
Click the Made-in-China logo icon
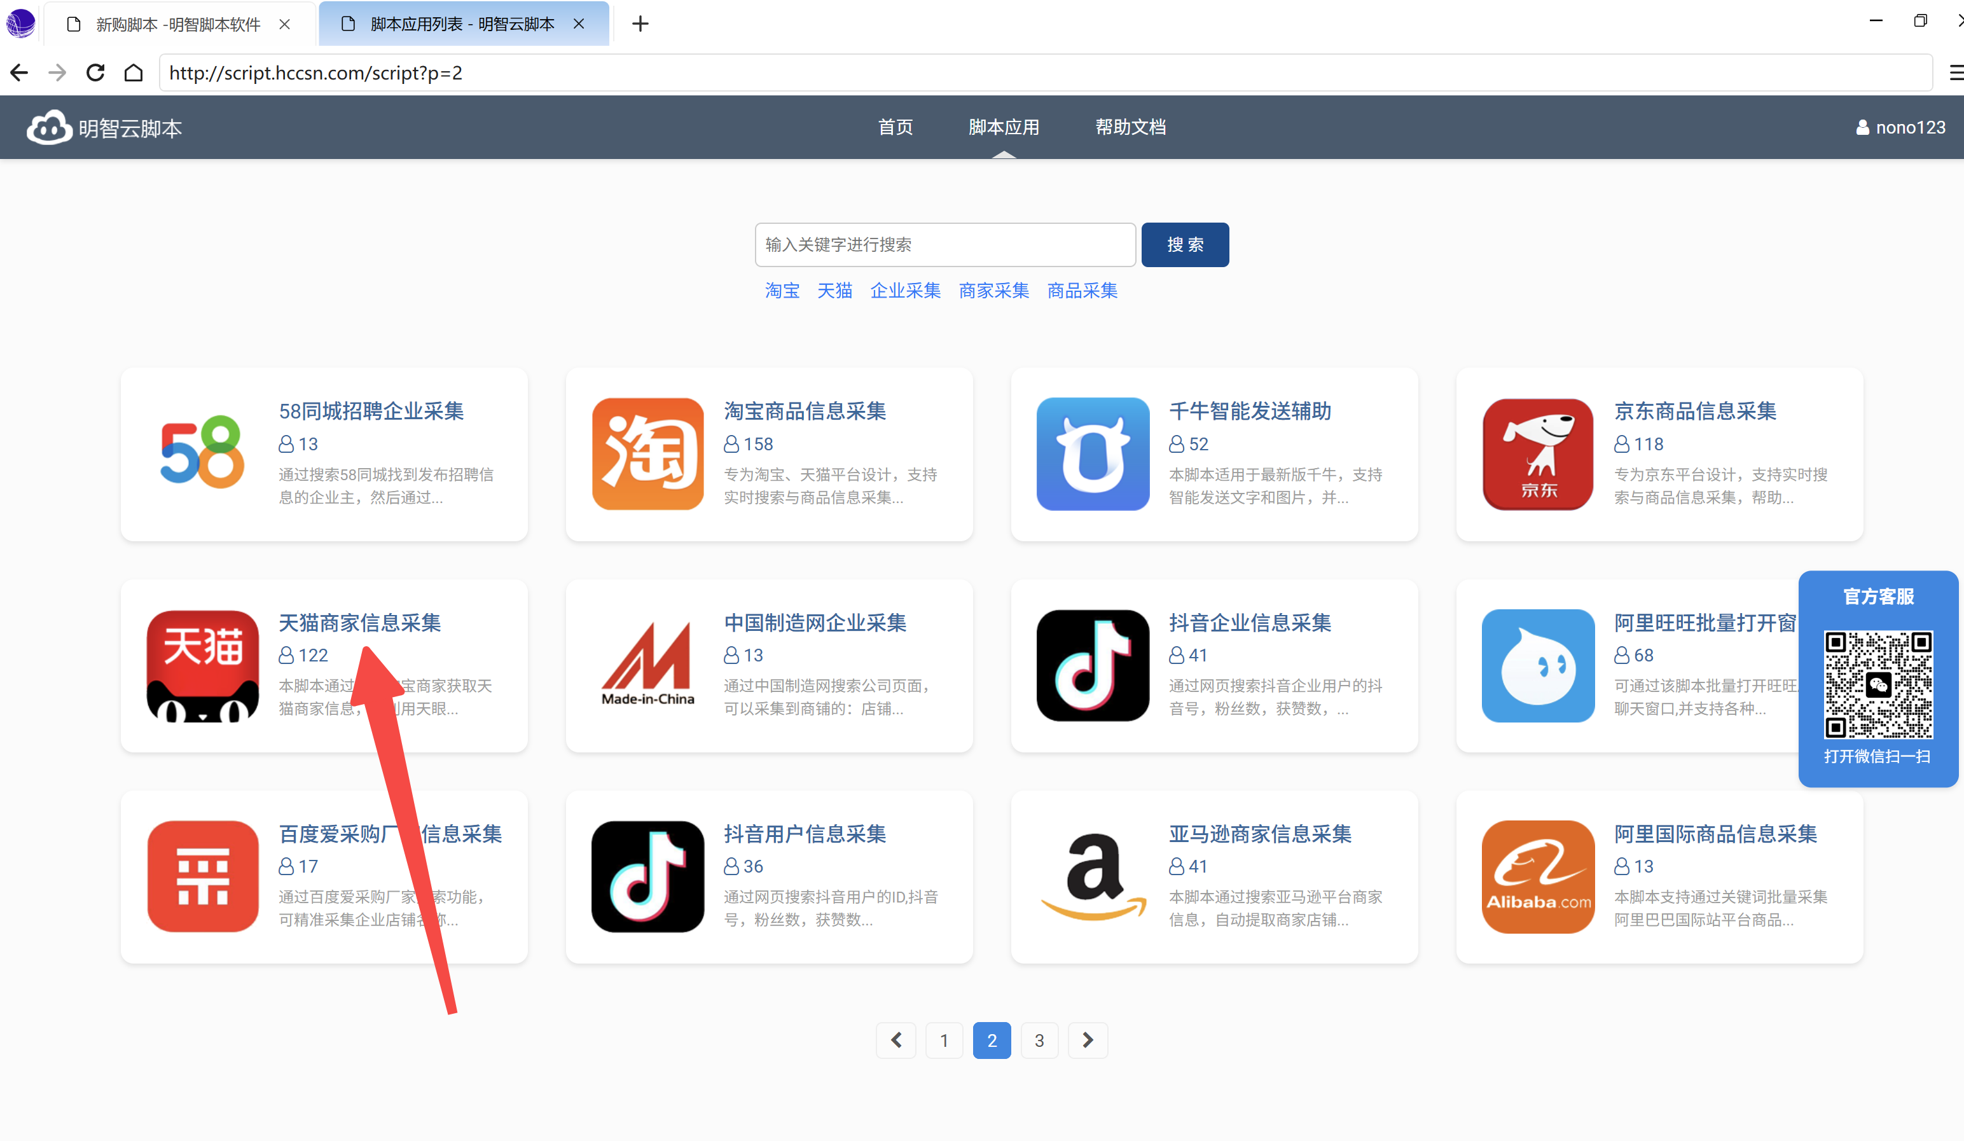click(x=647, y=664)
